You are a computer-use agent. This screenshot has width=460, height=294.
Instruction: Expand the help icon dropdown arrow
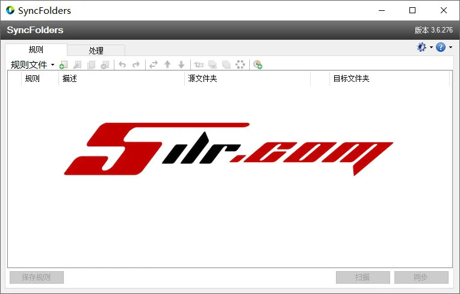450,47
